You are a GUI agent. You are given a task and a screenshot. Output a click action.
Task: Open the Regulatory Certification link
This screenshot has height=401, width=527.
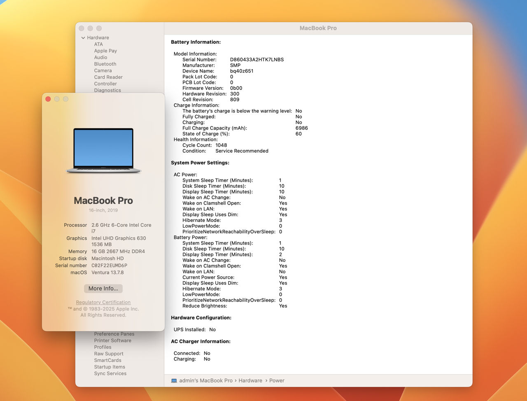click(103, 303)
